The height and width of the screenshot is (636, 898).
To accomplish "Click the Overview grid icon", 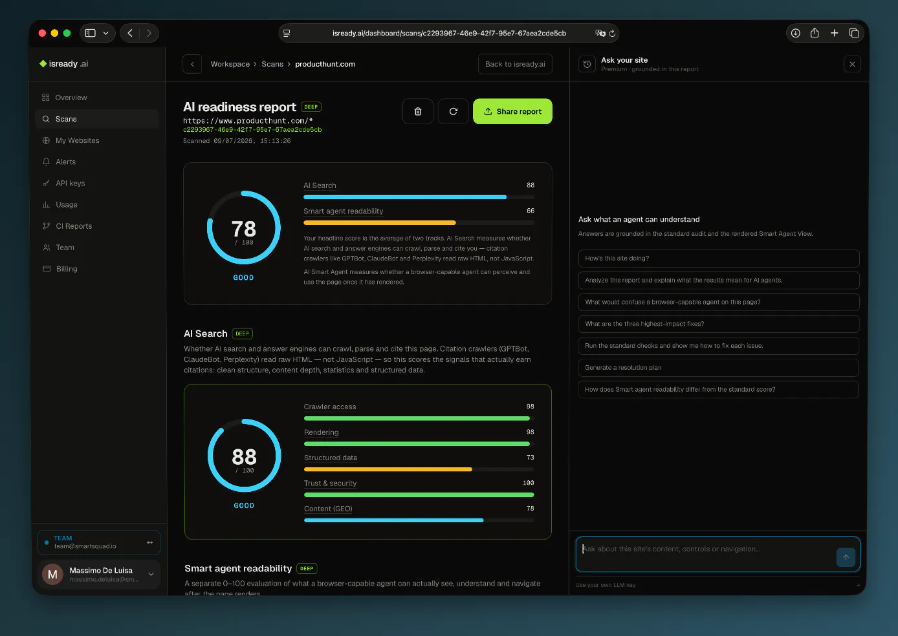I will [46, 98].
